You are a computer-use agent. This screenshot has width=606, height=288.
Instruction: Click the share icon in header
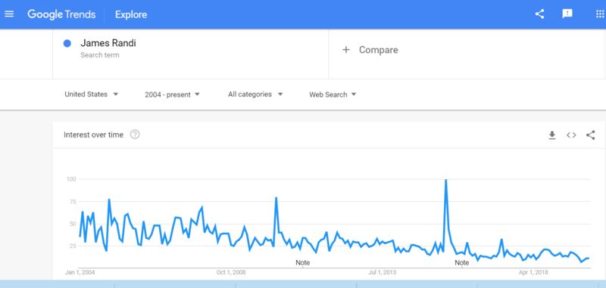pos(539,14)
